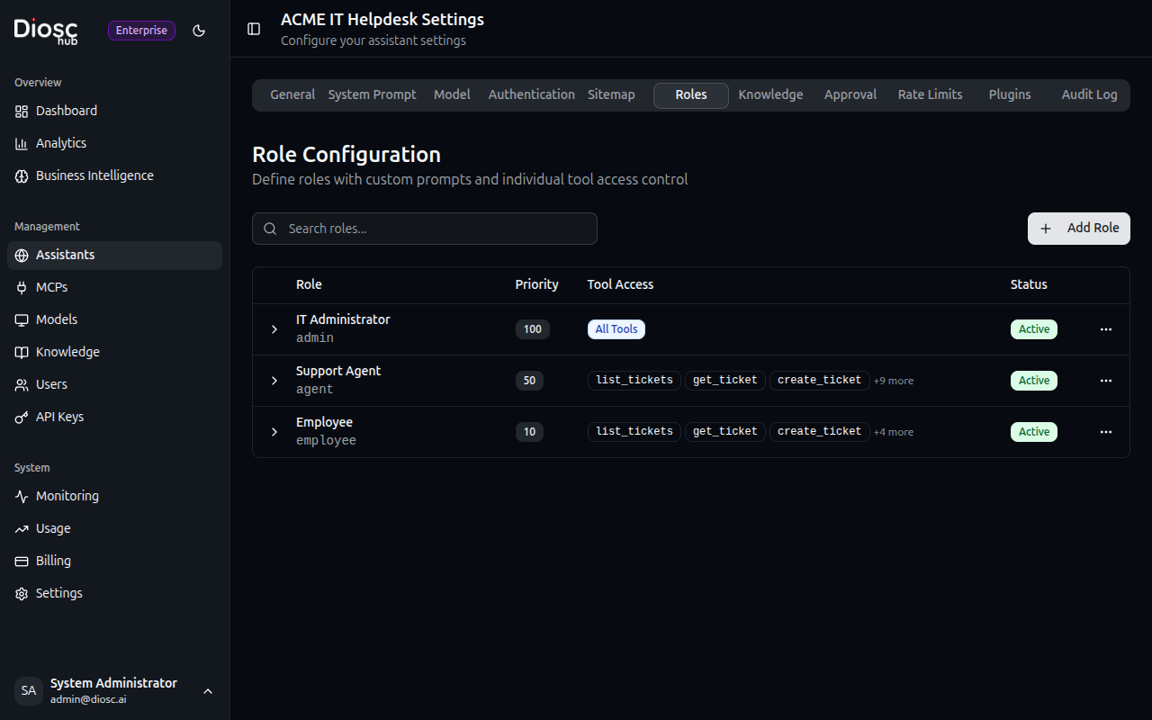Reveal the +9 more tools for Support Agent
1152x720 pixels.
893,380
